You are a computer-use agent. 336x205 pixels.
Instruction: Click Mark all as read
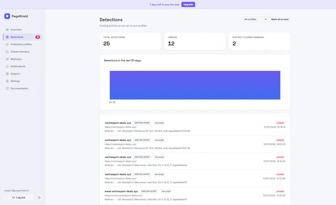[280, 19]
